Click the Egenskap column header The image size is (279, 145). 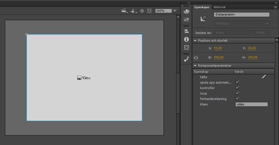click(213, 72)
